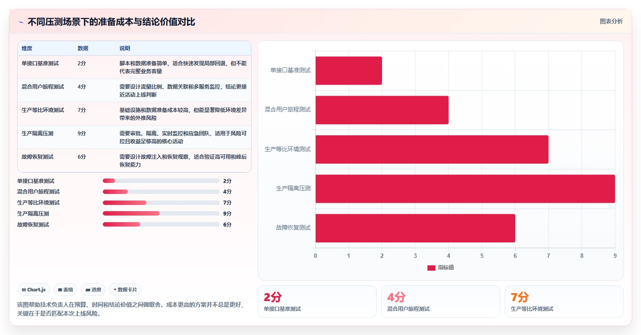Viewport: 641px width, 335px height.
Task: Click the 故障恢复测试 label in the progress list
Action: pos(33,225)
